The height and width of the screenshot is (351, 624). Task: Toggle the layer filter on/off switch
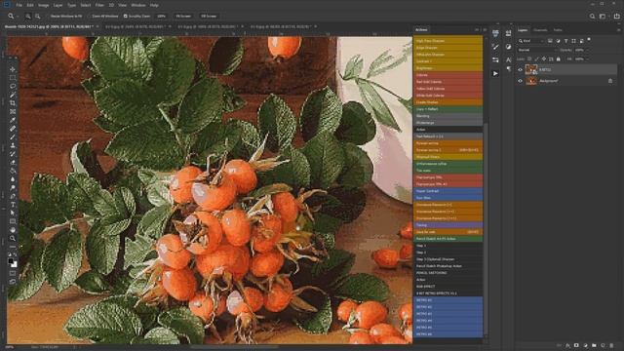[x=589, y=40]
